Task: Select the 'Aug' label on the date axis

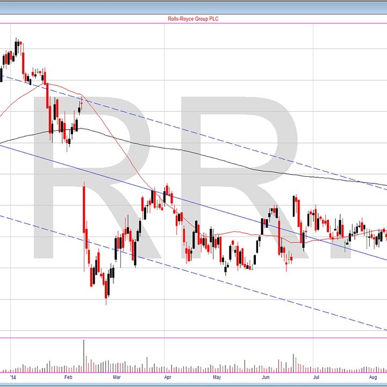Action: [373, 377]
